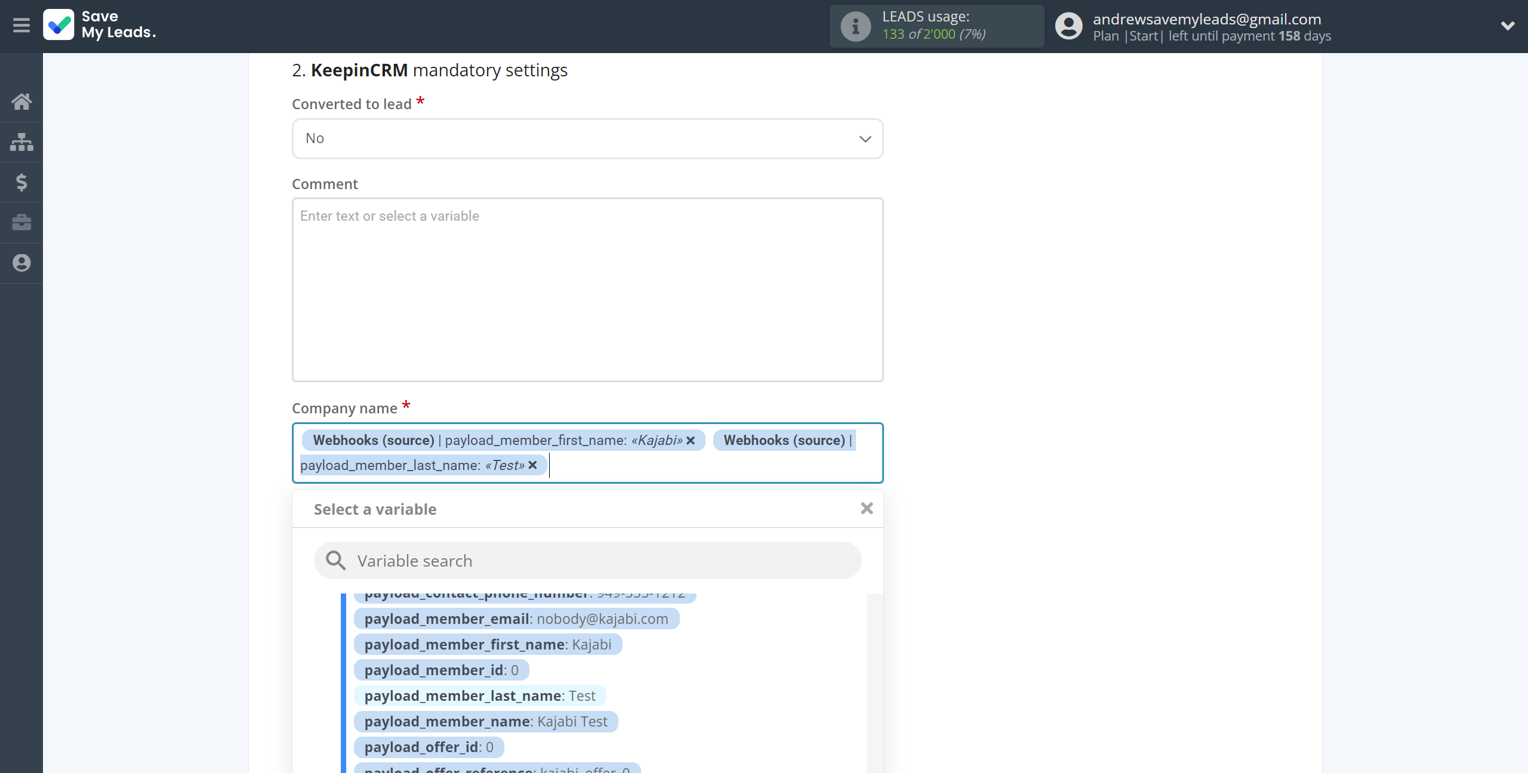Image resolution: width=1528 pixels, height=773 pixels.
Task: Open the hamburger menu
Action: click(21, 25)
